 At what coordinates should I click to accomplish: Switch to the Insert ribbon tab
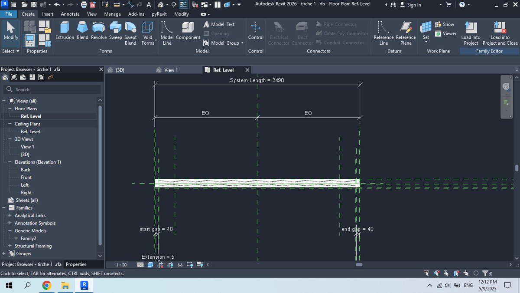(48, 14)
